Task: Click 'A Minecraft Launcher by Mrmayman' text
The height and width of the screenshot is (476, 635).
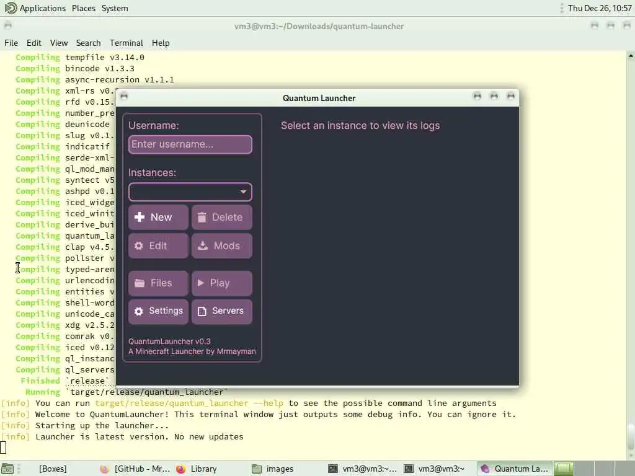Action: click(192, 351)
